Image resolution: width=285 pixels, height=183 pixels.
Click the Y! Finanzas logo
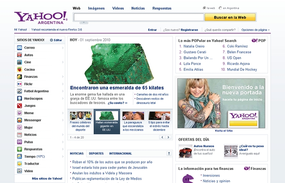(255, 168)
